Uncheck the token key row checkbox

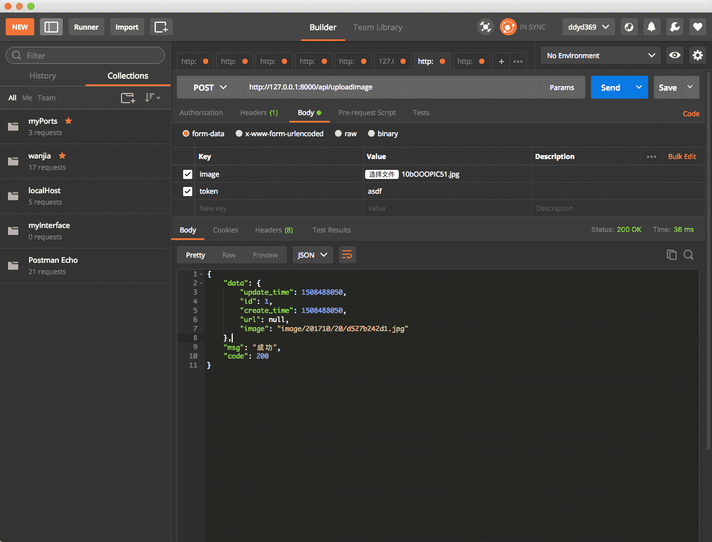point(187,191)
